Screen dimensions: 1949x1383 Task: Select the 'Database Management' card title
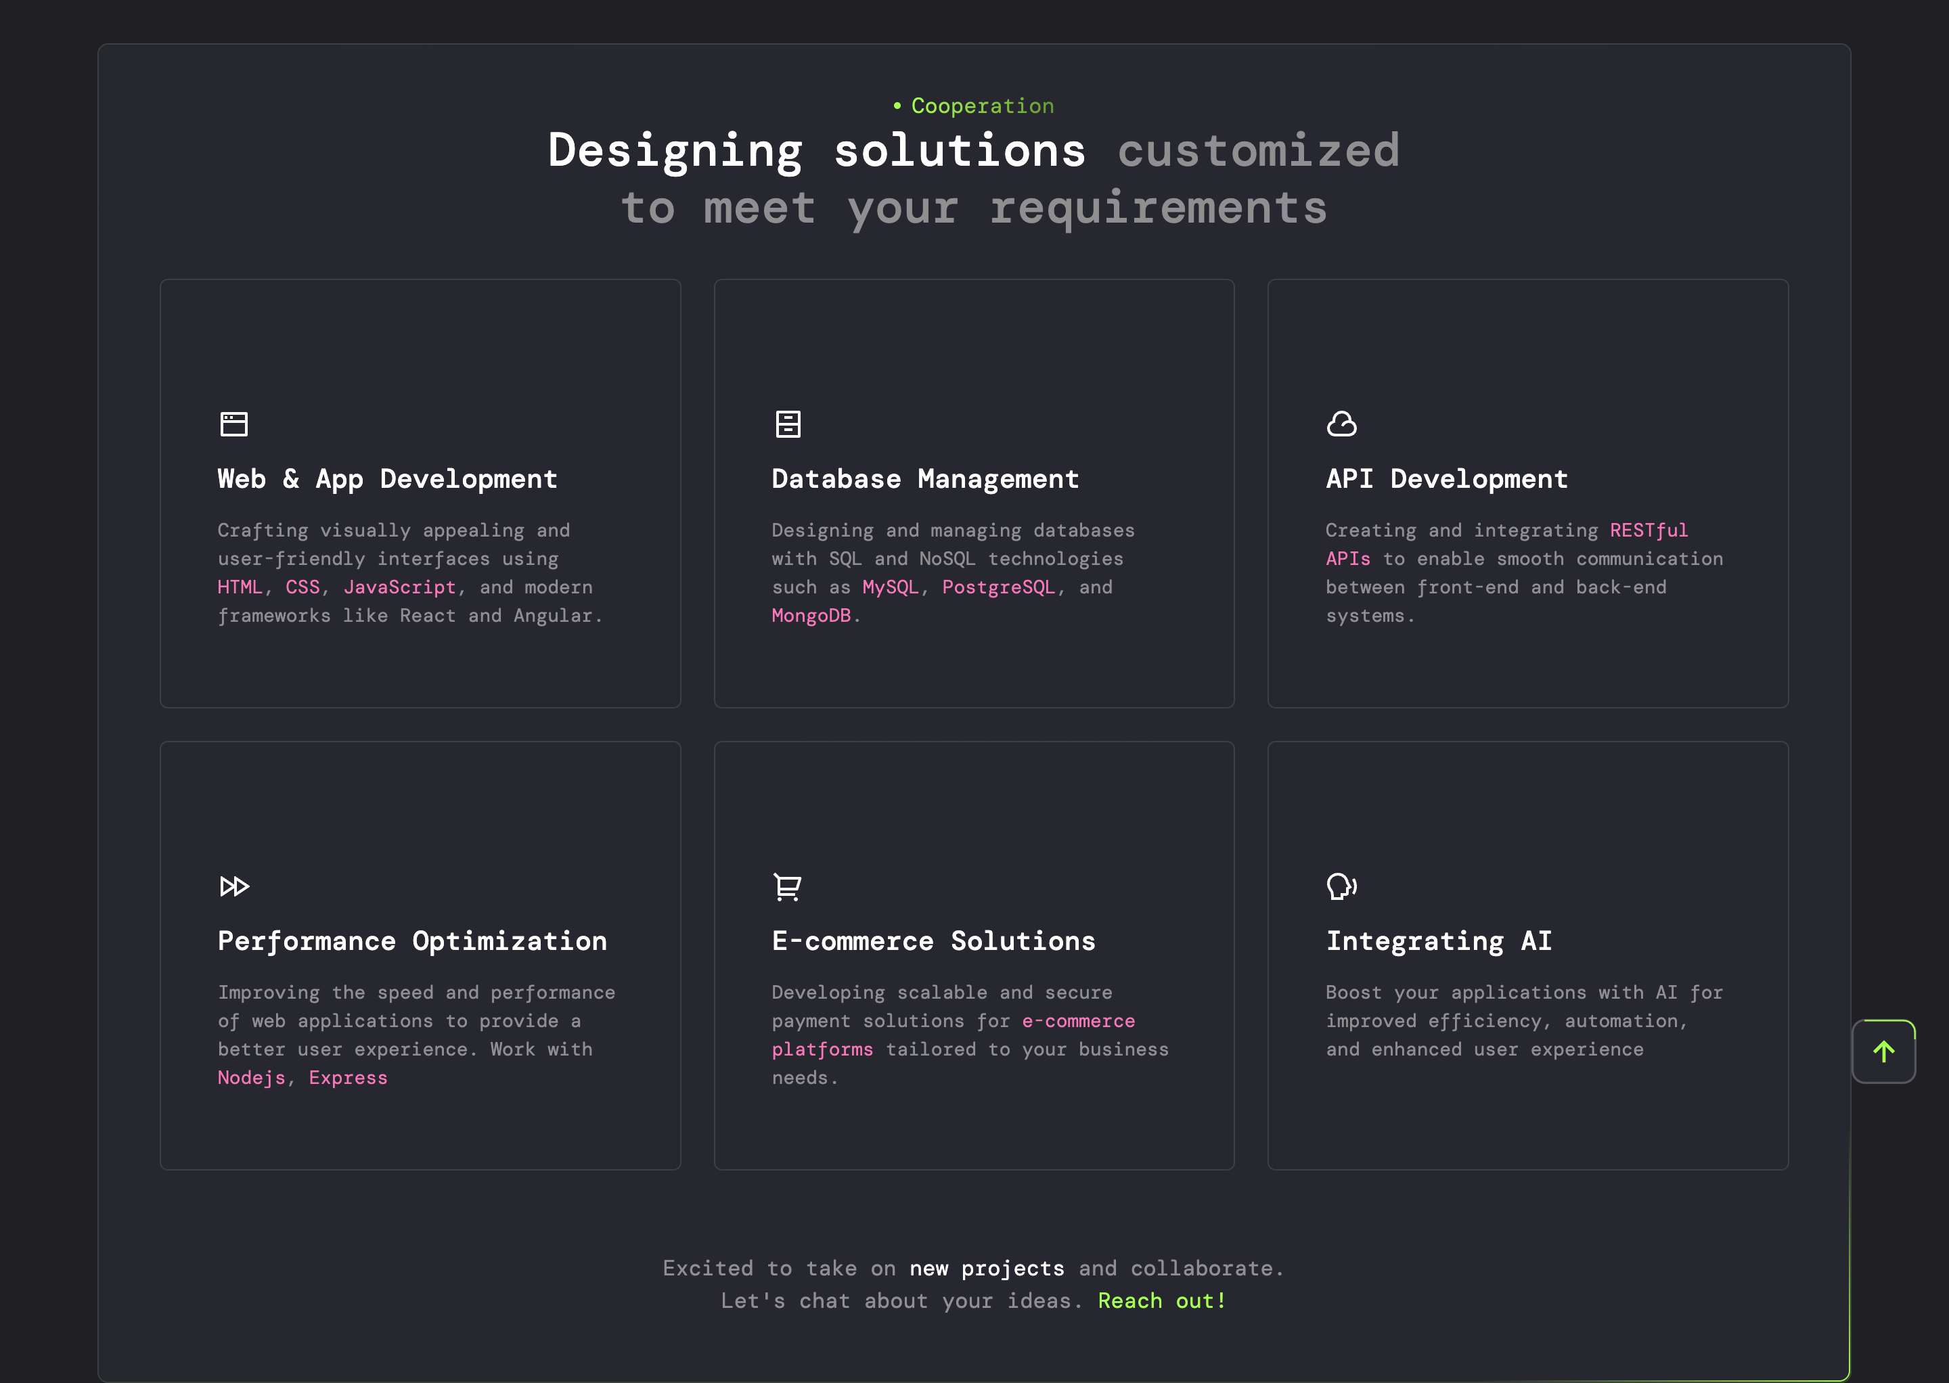click(x=925, y=478)
